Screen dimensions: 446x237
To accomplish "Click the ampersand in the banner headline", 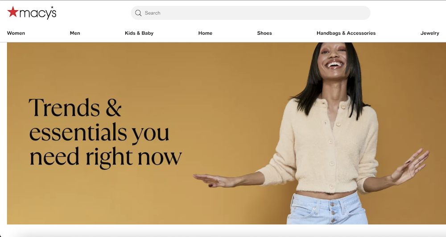I will pos(113,107).
